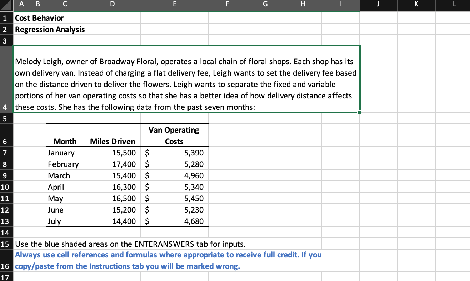
Task: Click the Select All corner triangle
Action: tap(6, 5)
